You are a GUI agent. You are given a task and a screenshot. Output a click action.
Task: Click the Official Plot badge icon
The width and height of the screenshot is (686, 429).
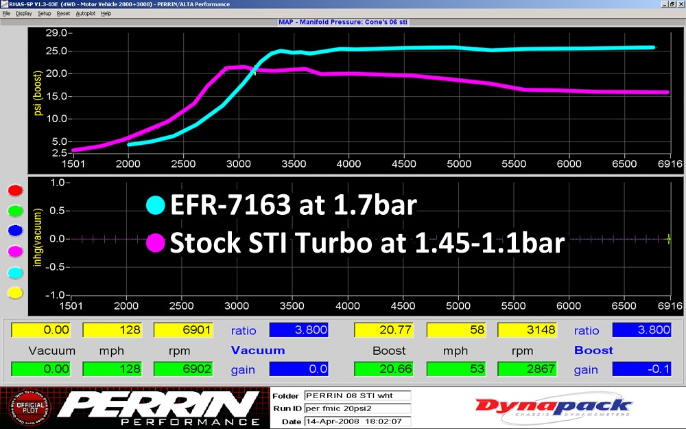point(29,408)
